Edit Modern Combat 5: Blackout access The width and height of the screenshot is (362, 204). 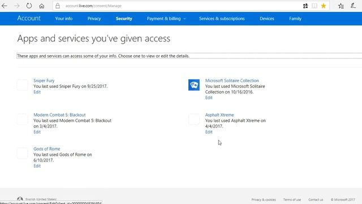coord(37,132)
